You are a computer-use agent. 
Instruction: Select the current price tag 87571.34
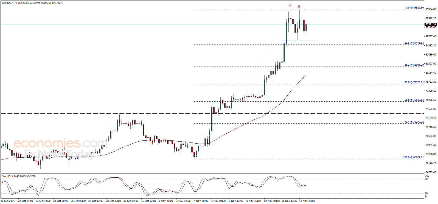click(431, 24)
